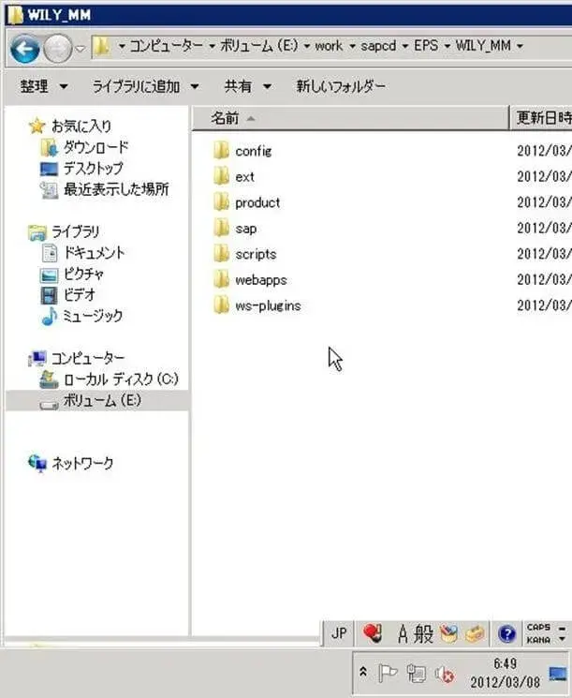
Task: Navigate to コンピューター in the address path
Action: (x=167, y=46)
